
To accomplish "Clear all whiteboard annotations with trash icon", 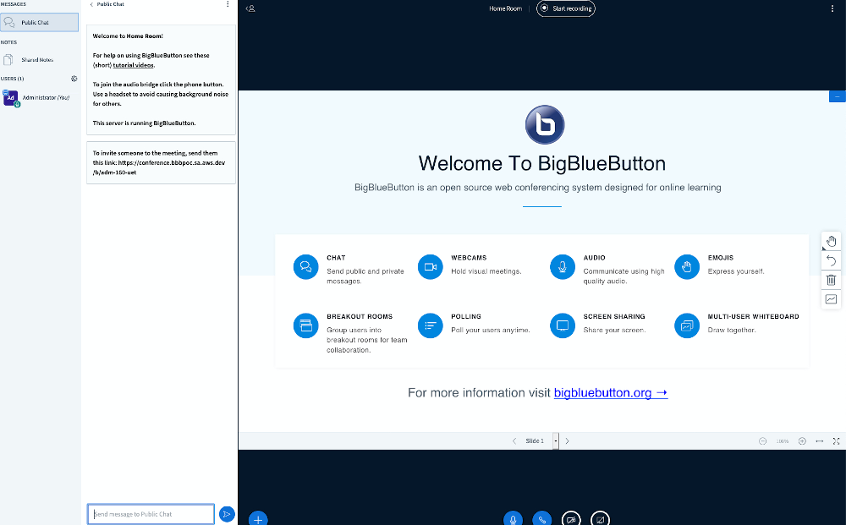I will pyautogui.click(x=831, y=280).
